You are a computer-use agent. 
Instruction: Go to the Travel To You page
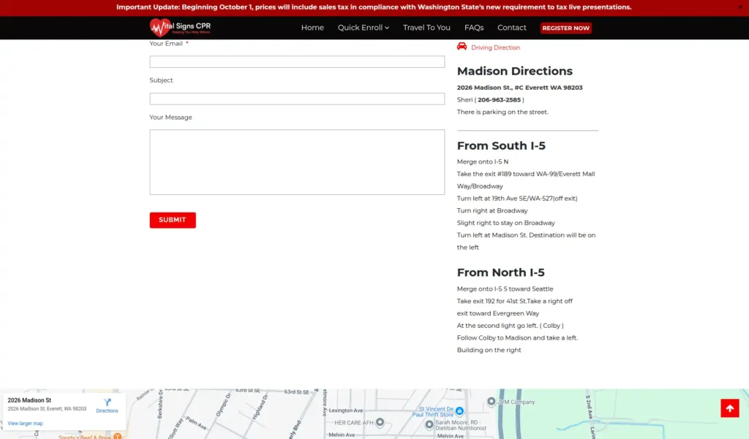pos(426,28)
